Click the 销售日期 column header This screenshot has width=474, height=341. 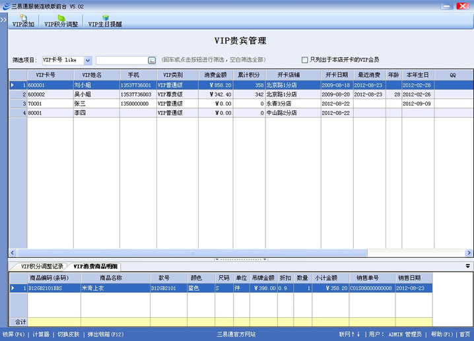coord(414,278)
